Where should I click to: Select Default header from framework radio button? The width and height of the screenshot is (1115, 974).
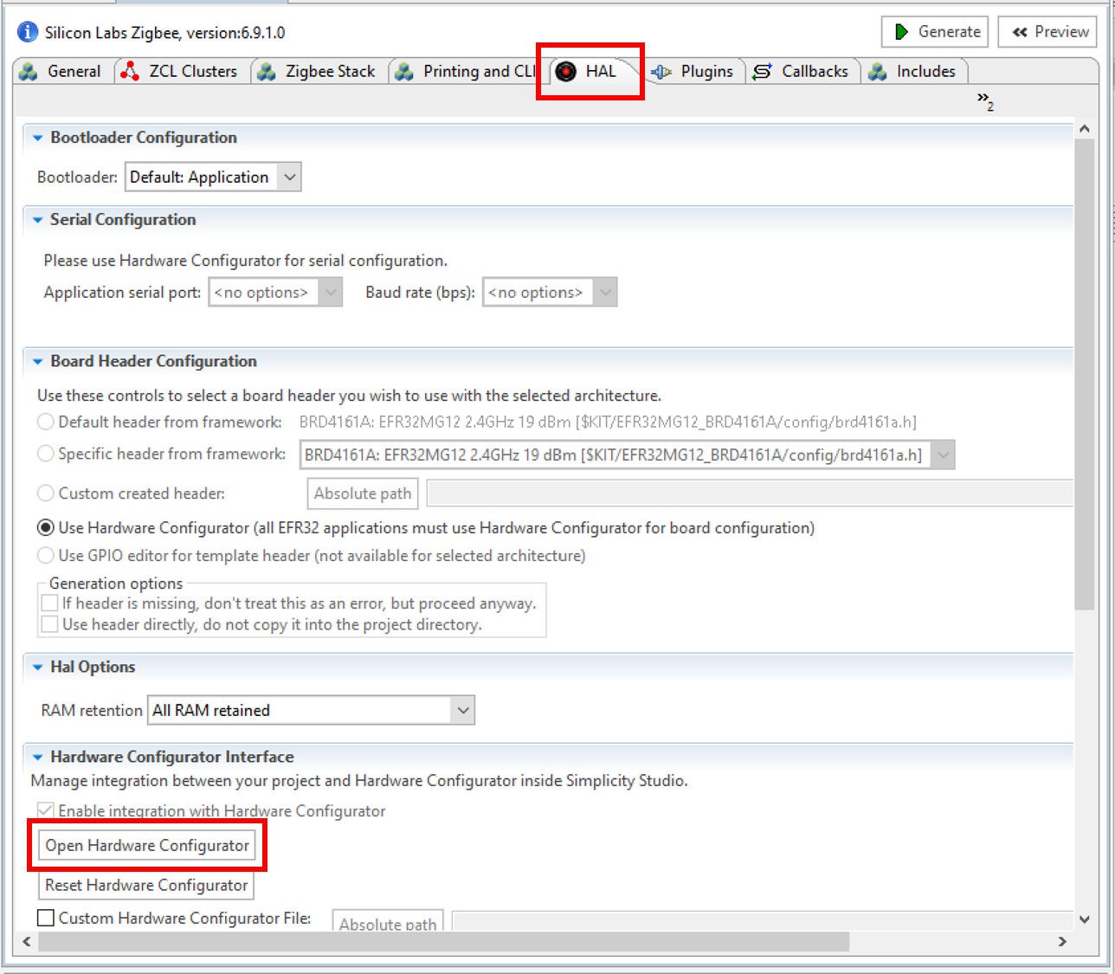[x=46, y=422]
